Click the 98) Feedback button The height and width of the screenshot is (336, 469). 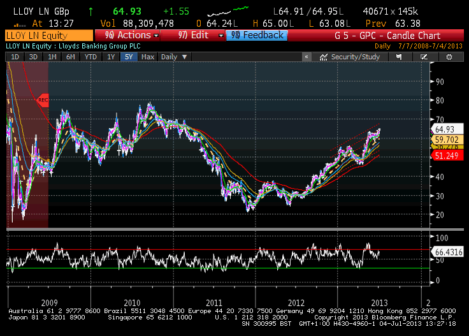257,35
